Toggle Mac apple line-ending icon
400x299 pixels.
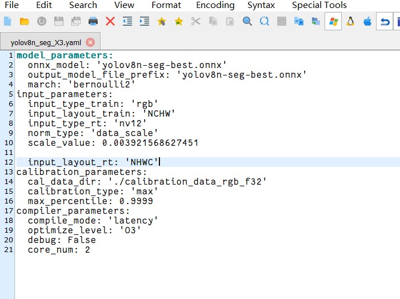coord(367,22)
